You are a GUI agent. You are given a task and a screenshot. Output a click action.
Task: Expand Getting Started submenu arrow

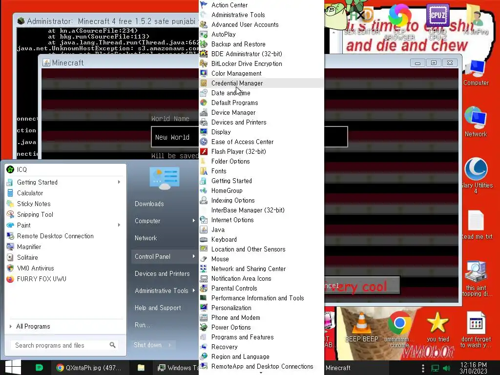pyautogui.click(x=119, y=182)
